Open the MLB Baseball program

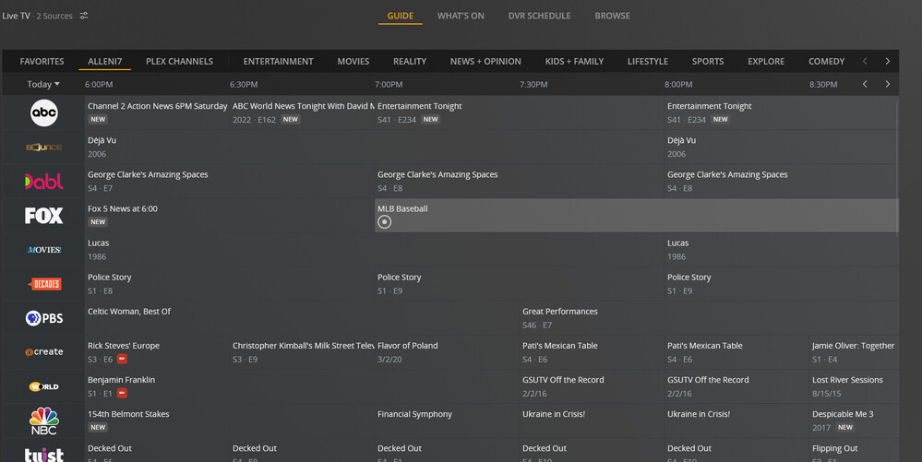pyautogui.click(x=637, y=215)
